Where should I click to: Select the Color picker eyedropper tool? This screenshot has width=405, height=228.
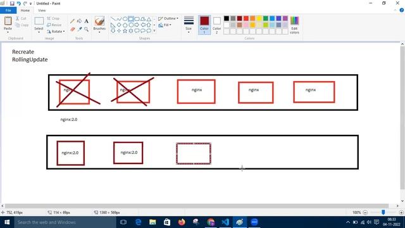coord(80,29)
